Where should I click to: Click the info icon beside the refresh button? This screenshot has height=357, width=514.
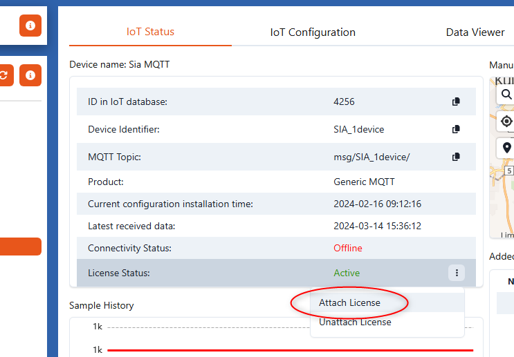pos(30,75)
